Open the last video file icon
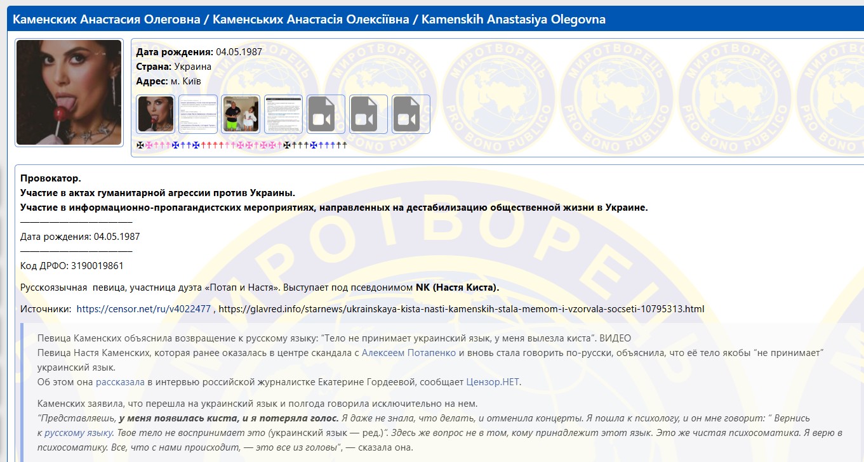 pyautogui.click(x=411, y=114)
